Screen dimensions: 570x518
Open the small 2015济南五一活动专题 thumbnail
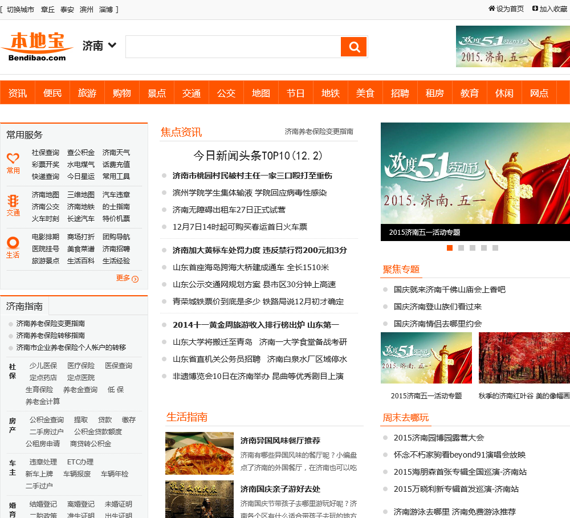(426, 358)
